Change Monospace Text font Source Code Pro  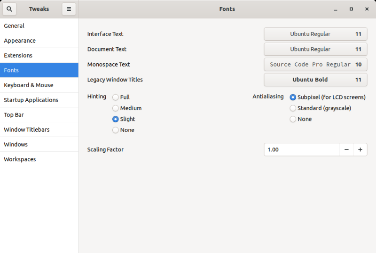pyautogui.click(x=315, y=65)
